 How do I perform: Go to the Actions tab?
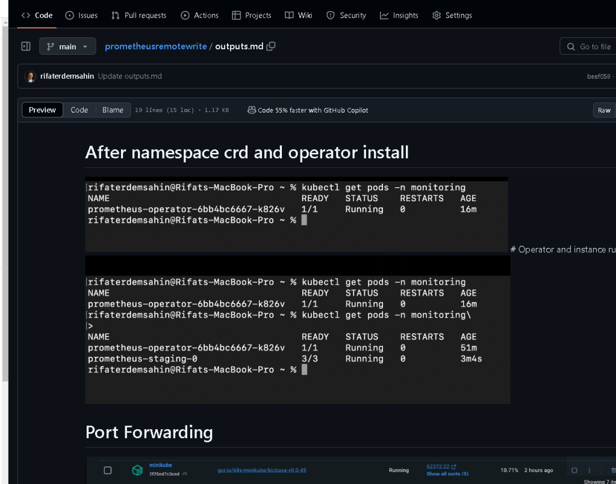(x=199, y=15)
